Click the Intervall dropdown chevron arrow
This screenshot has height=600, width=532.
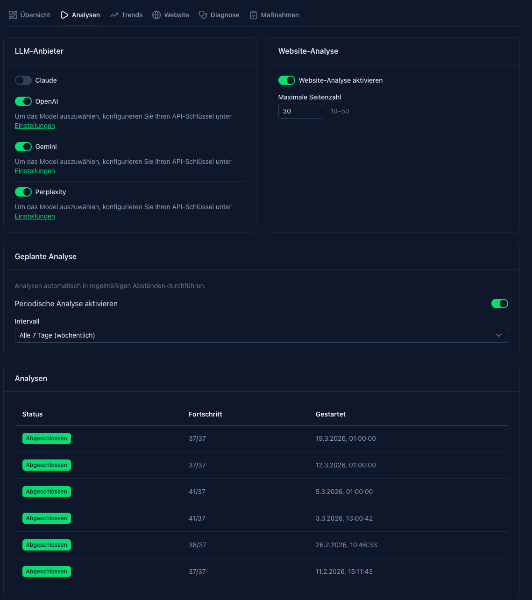[499, 335]
